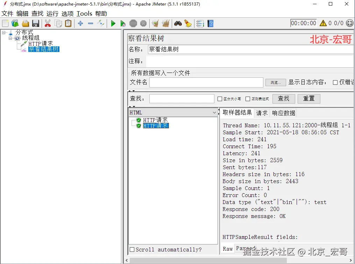Image resolution: width=355 pixels, height=264 pixels.
Task: Select the 分布式 test plan item
Action: 24,32
